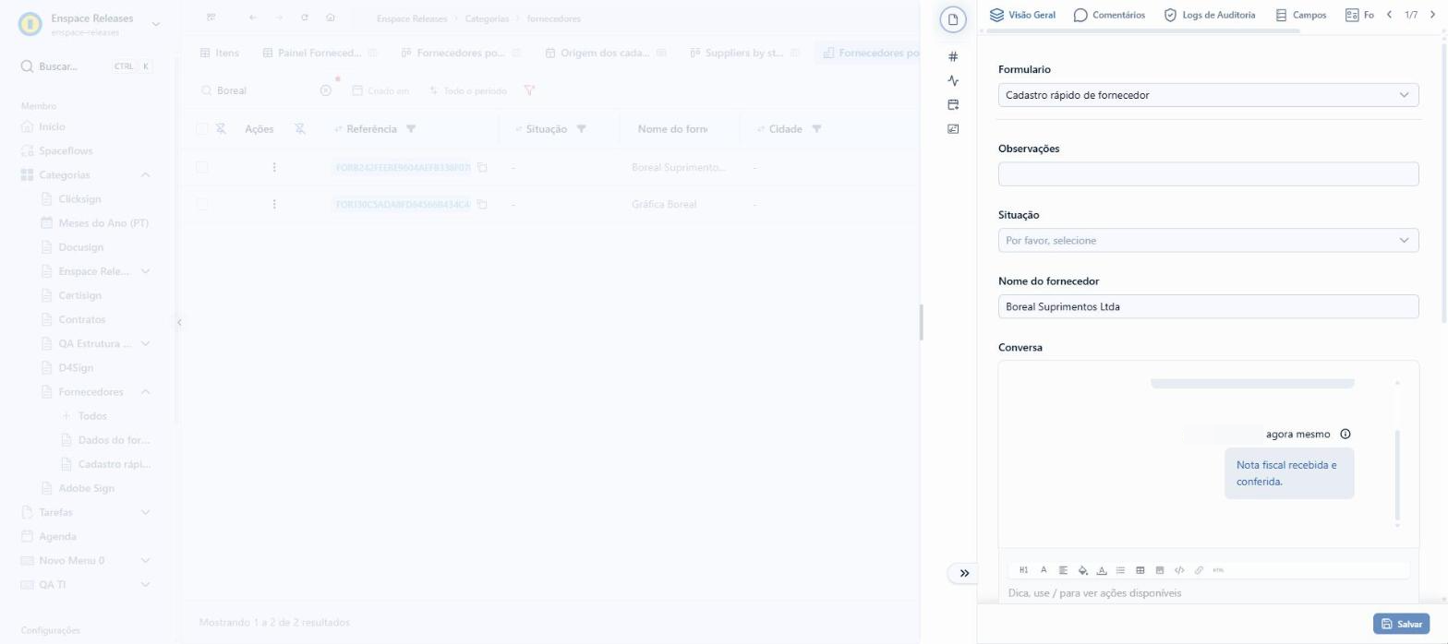Insert a bullet list in editor
Viewport: 1448px width, 644px height.
coord(1120,570)
